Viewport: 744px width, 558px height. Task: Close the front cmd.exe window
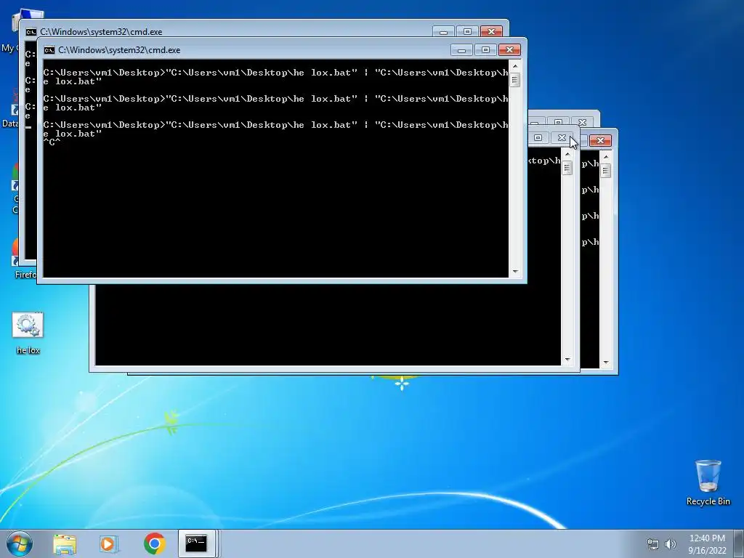tap(509, 50)
